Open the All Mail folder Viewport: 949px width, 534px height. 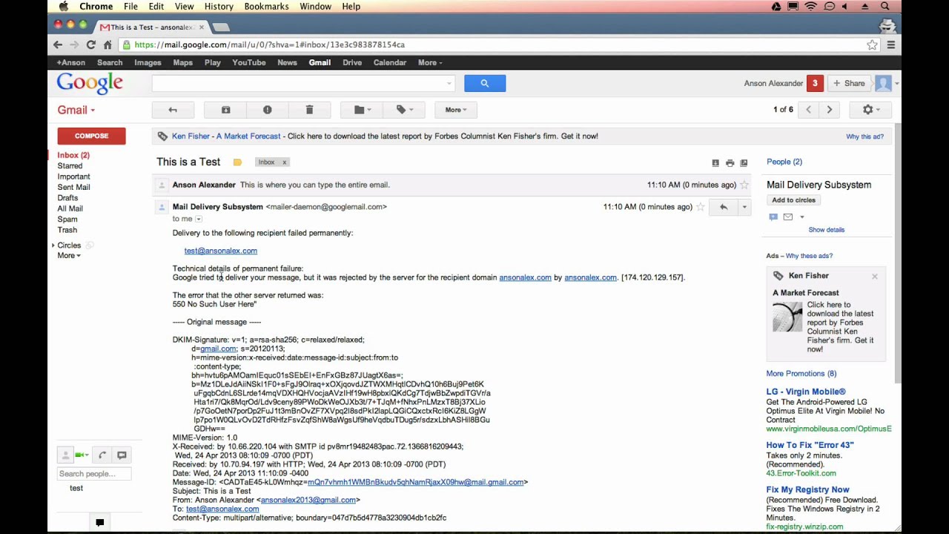point(70,208)
